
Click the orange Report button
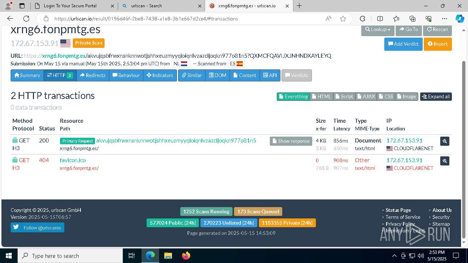point(438,44)
